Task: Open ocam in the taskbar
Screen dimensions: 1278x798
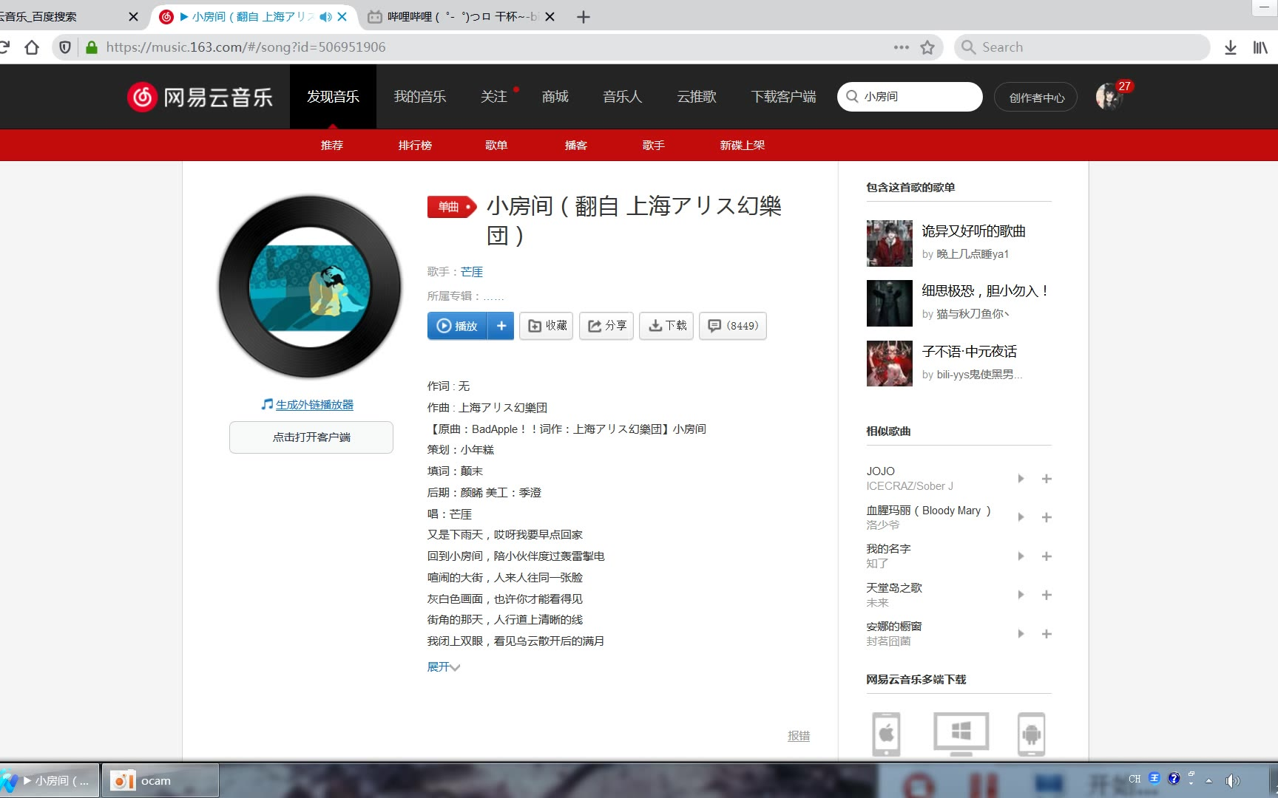Action: pyautogui.click(x=160, y=780)
